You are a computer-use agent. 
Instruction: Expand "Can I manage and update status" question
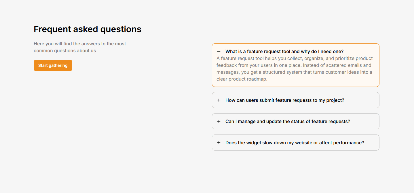(x=288, y=122)
